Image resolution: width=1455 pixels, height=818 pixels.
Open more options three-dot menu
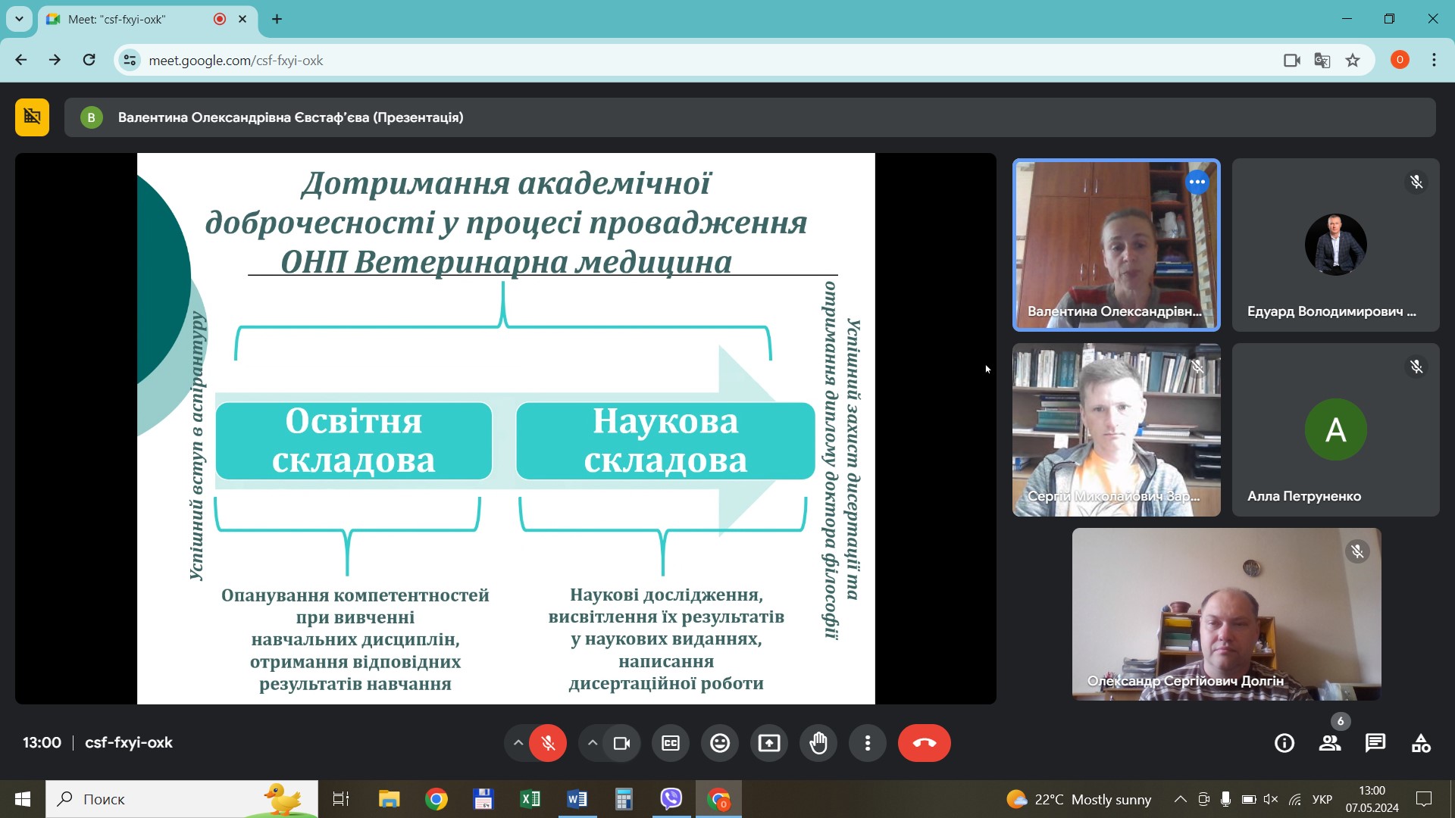(x=868, y=743)
